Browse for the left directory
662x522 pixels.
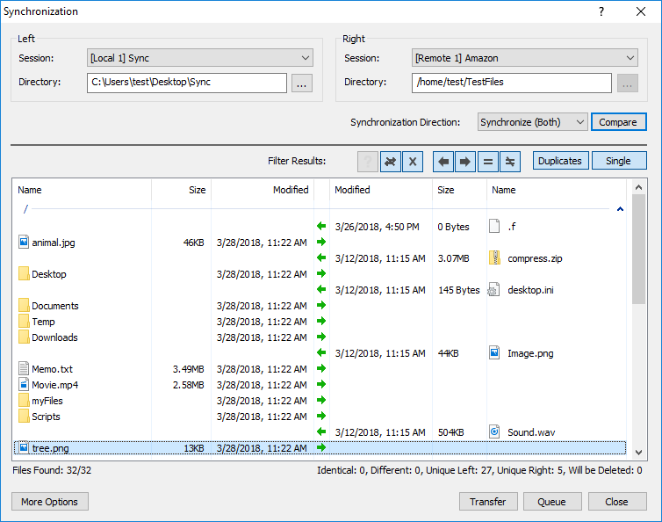tap(301, 83)
